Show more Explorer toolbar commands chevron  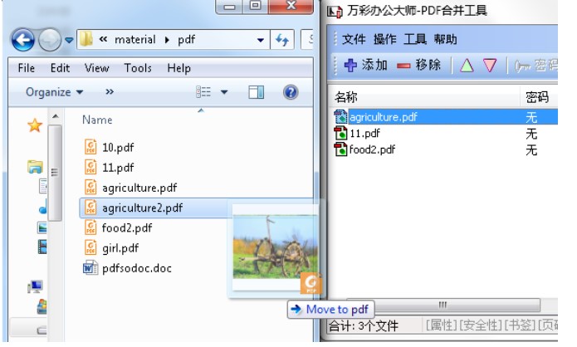click(x=110, y=91)
